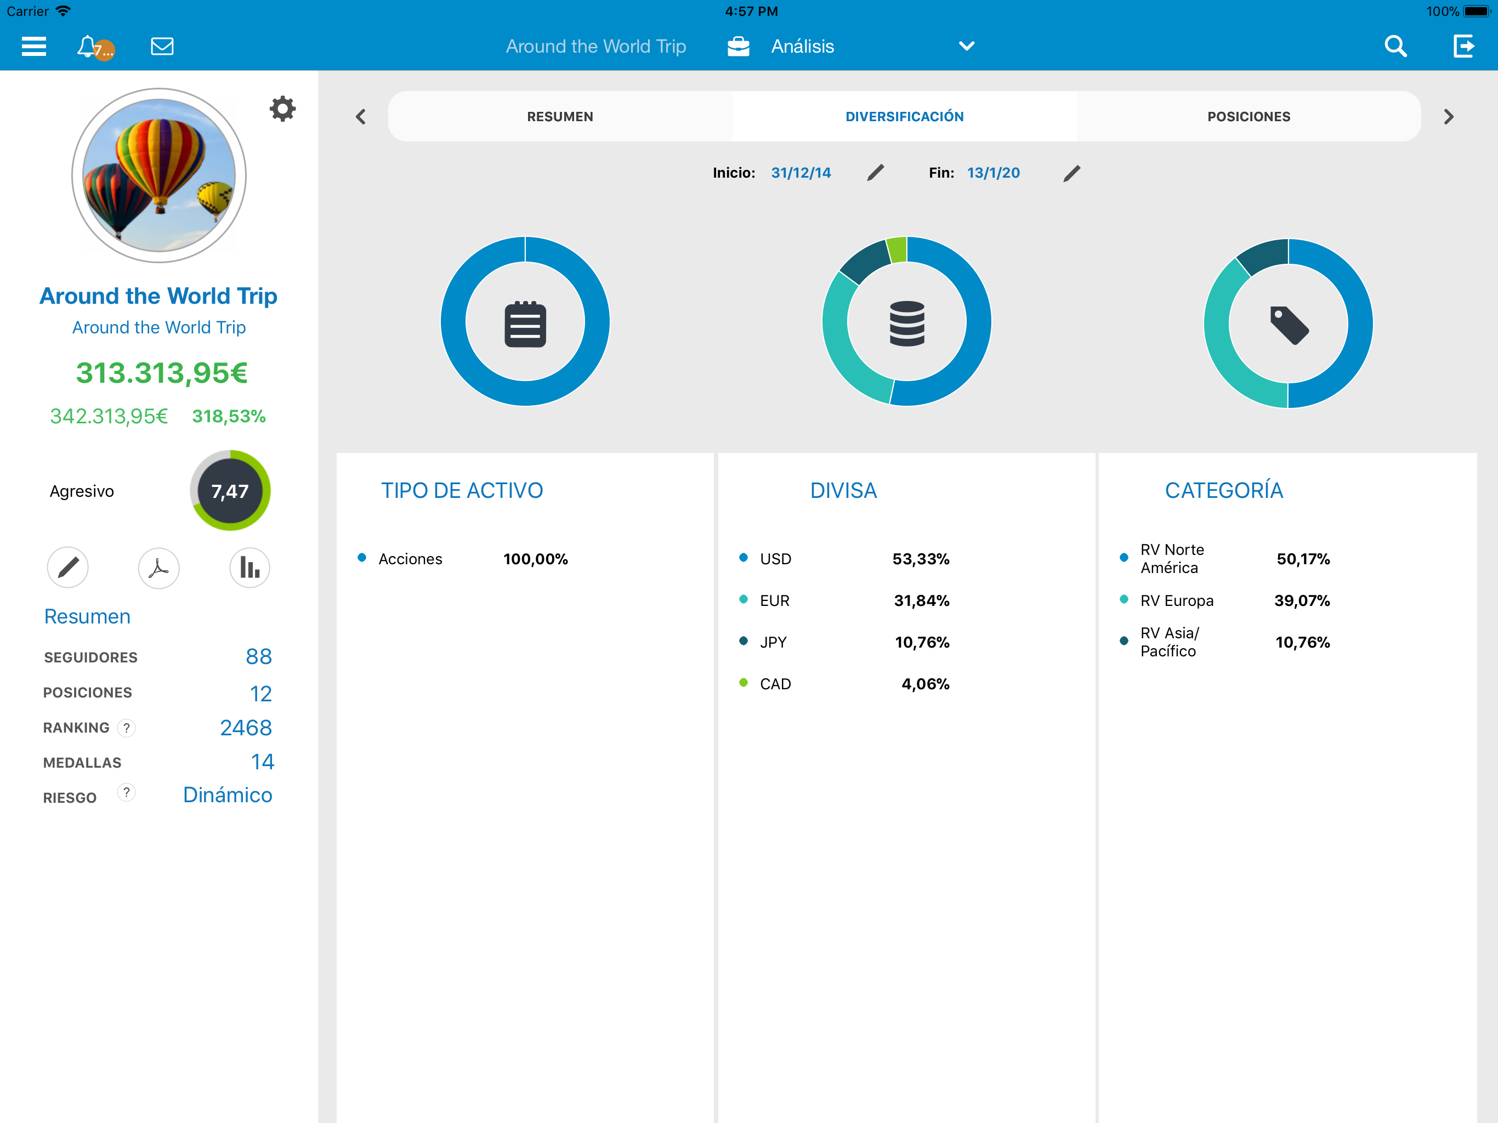1498x1123 pixels.
Task: Open portfolio settings gear
Action: 282,109
